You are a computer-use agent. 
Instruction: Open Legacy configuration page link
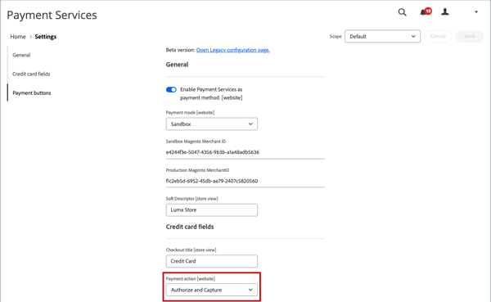click(x=232, y=50)
